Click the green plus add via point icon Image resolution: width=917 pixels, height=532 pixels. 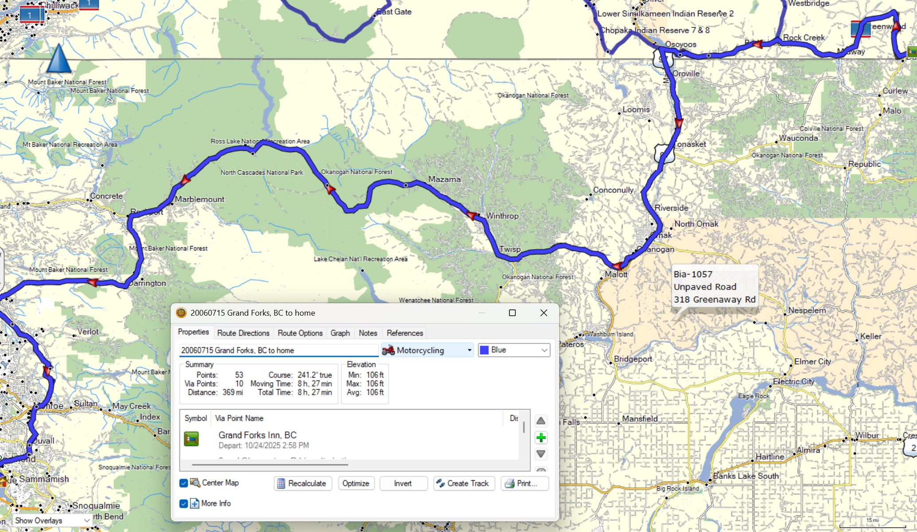pos(541,438)
